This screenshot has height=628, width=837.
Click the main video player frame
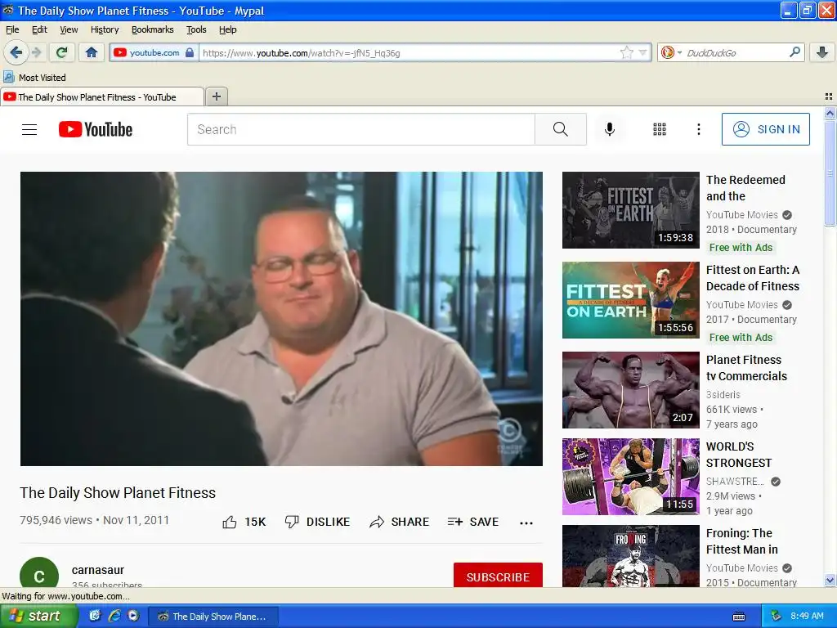[281, 318]
